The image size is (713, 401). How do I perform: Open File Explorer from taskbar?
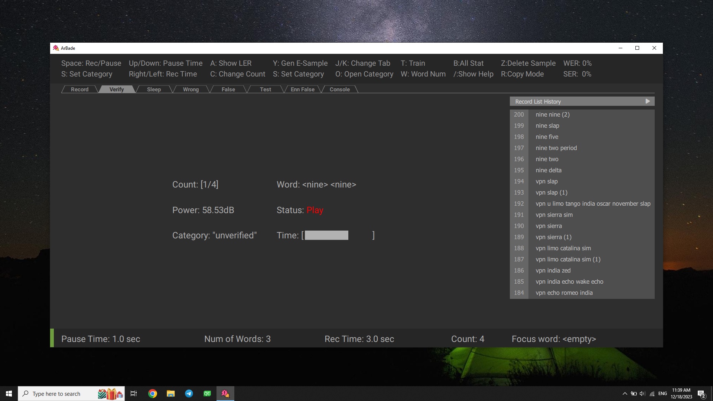coord(170,394)
